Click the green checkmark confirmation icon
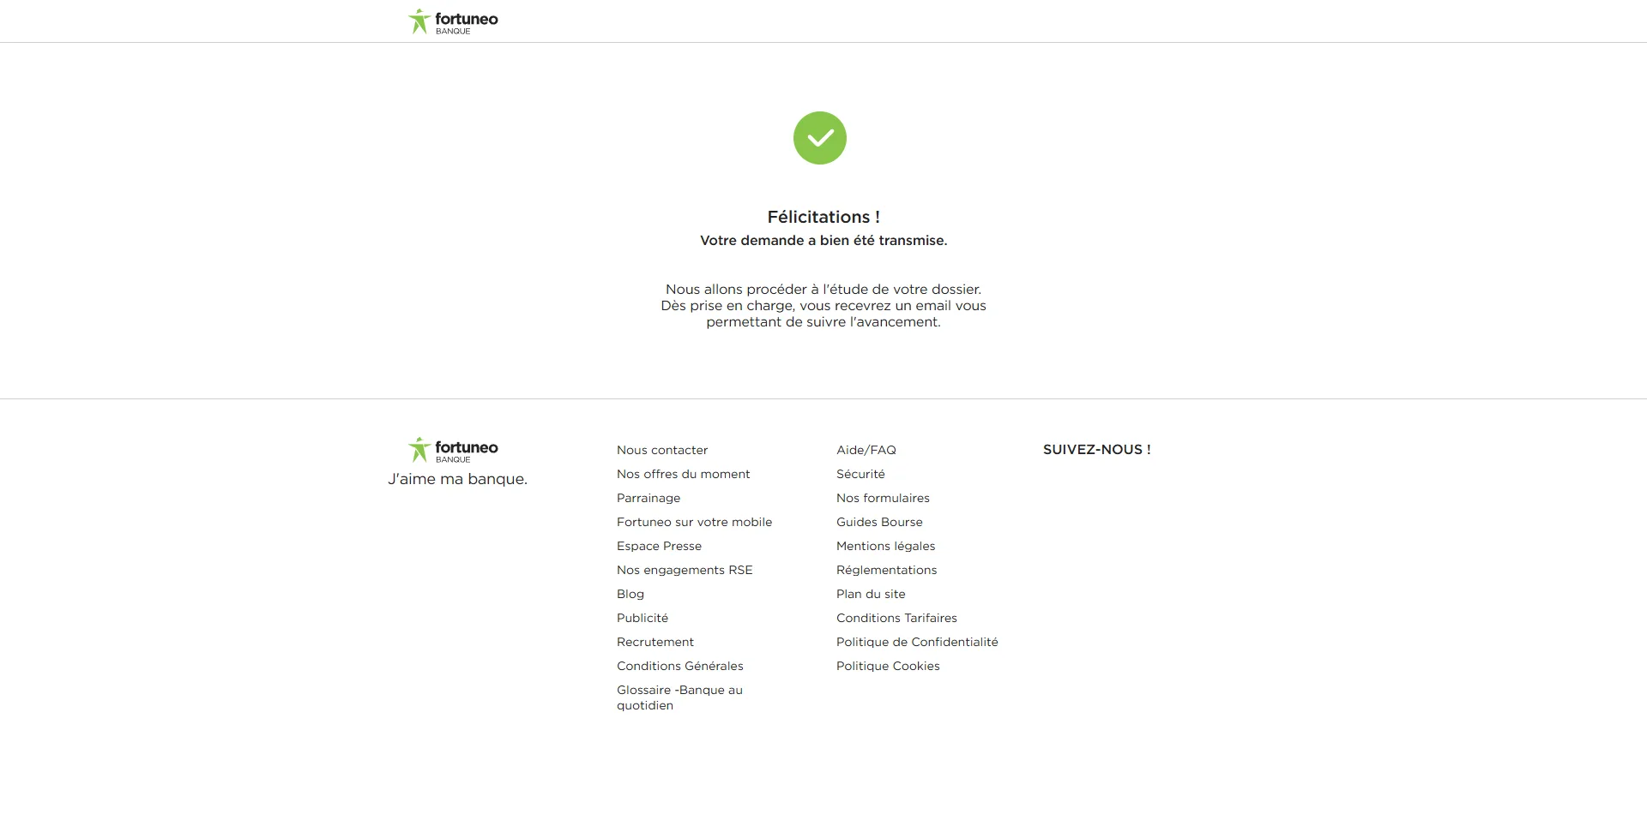The width and height of the screenshot is (1647, 820). [x=820, y=138]
